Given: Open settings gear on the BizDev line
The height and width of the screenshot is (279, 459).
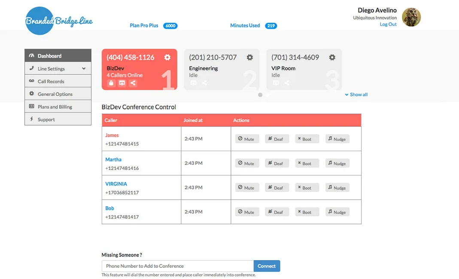Looking at the screenshot, I should pyautogui.click(x=167, y=57).
